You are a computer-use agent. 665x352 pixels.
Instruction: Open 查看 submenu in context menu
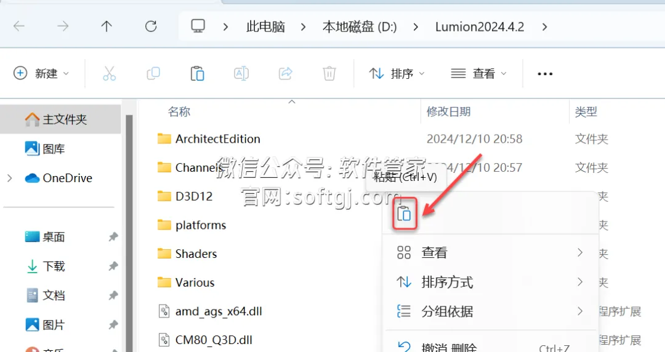coord(491,253)
